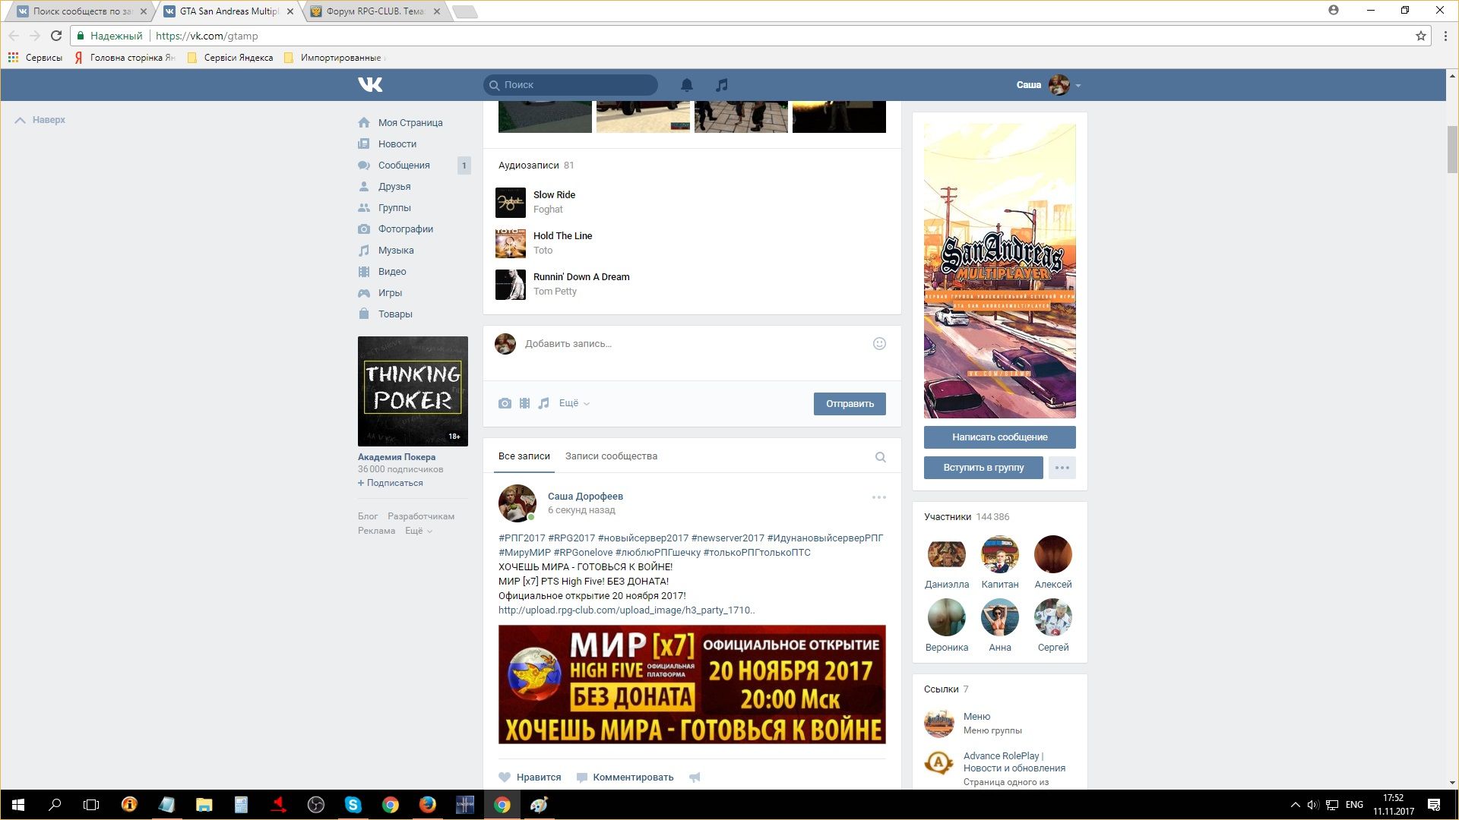
Task: Click Подписаться under Академия Покера
Action: [x=391, y=483]
